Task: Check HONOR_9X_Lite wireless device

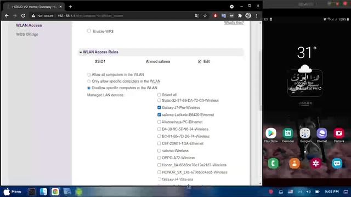Action: tap(159, 172)
